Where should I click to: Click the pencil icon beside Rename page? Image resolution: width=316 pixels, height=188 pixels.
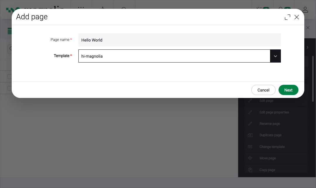coord(250,124)
